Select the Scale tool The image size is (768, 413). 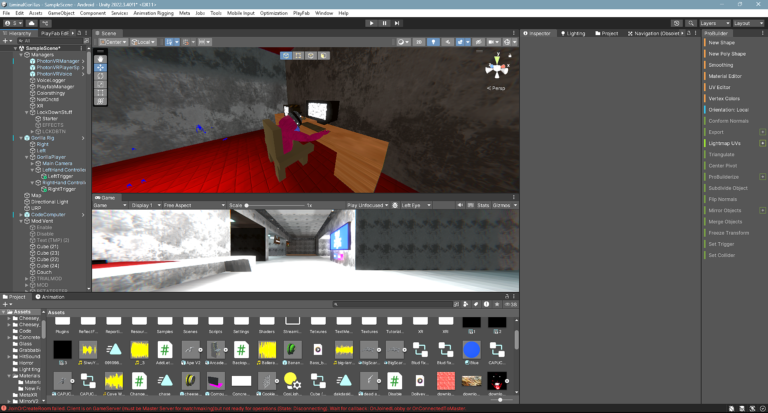pyautogui.click(x=100, y=84)
